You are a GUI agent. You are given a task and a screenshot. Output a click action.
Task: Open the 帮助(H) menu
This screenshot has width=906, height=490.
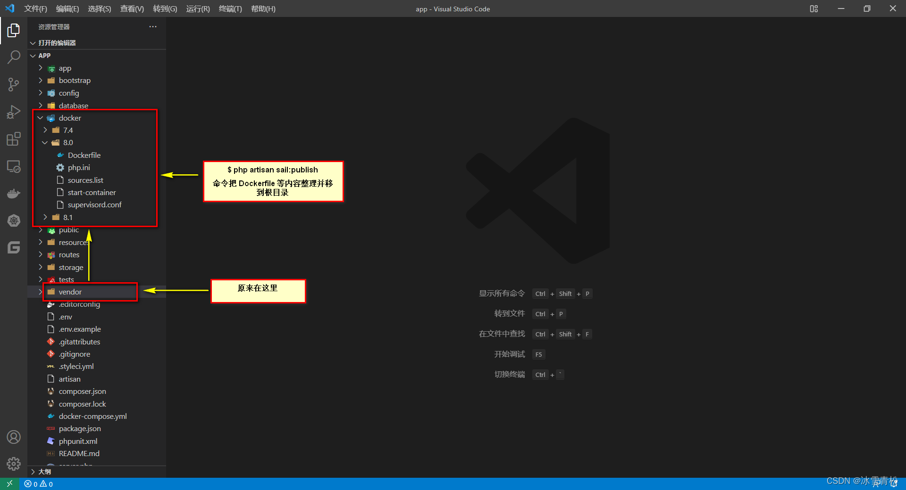263,8
